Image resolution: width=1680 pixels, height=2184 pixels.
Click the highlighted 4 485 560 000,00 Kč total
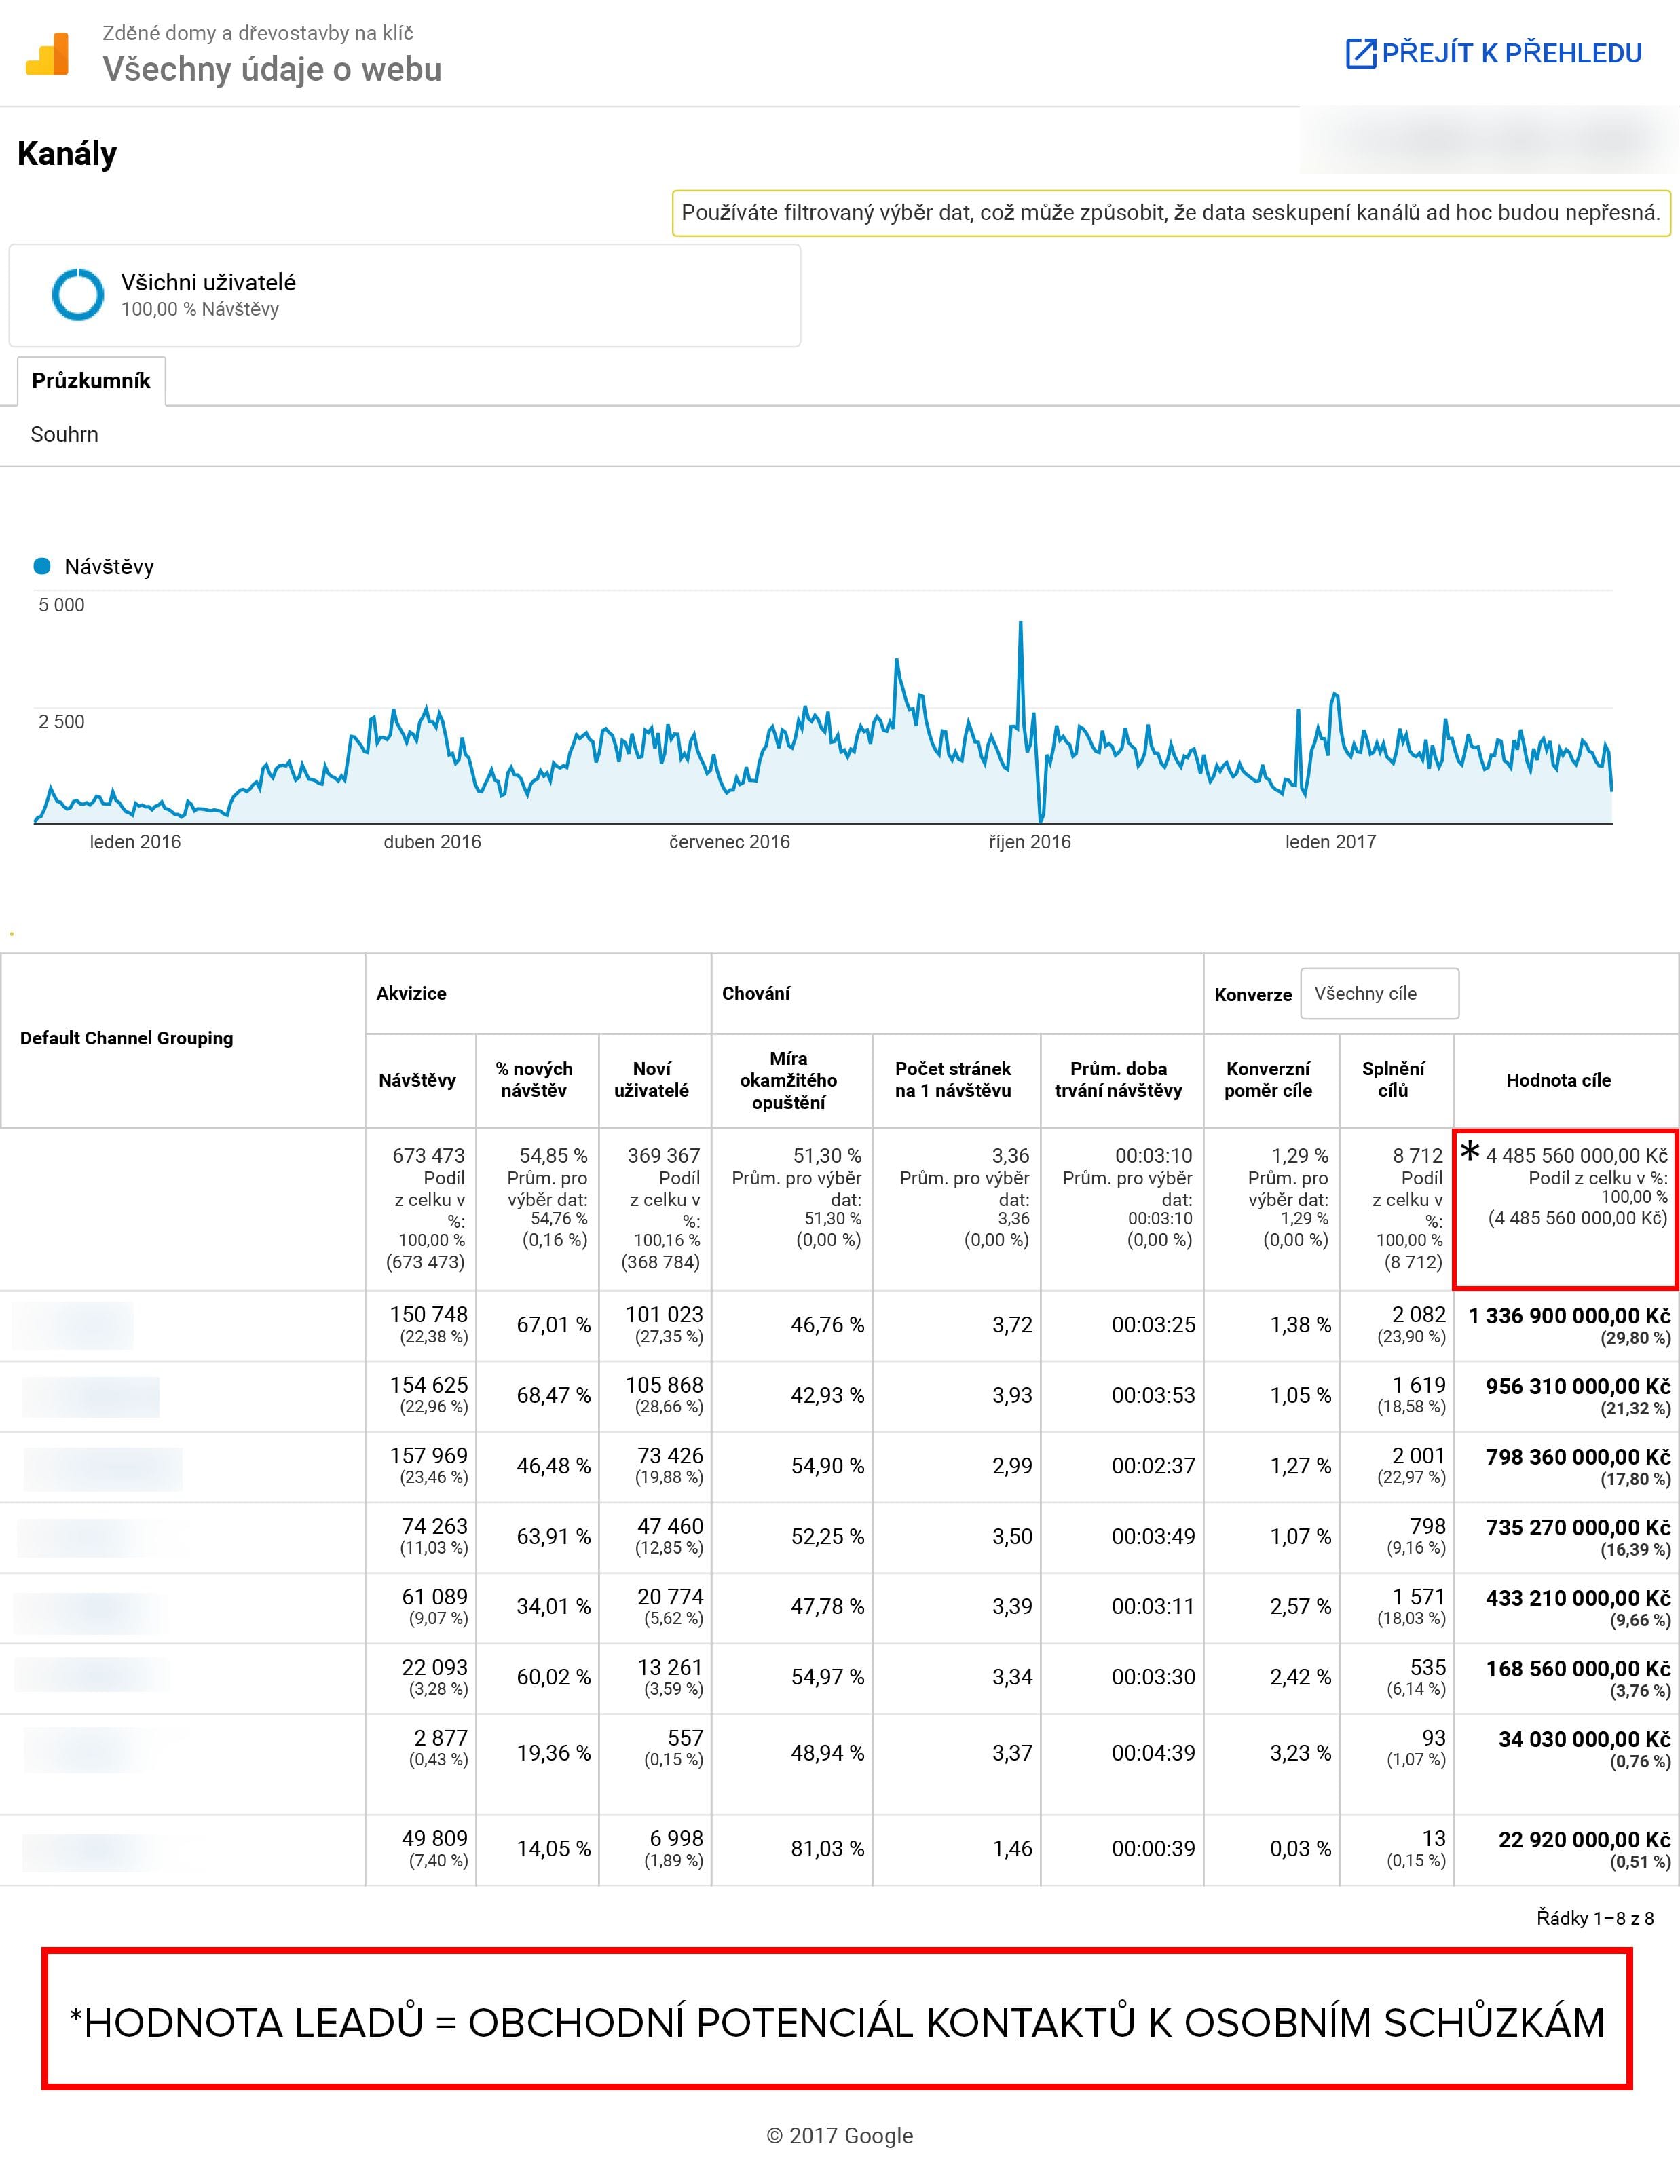click(x=1576, y=1156)
